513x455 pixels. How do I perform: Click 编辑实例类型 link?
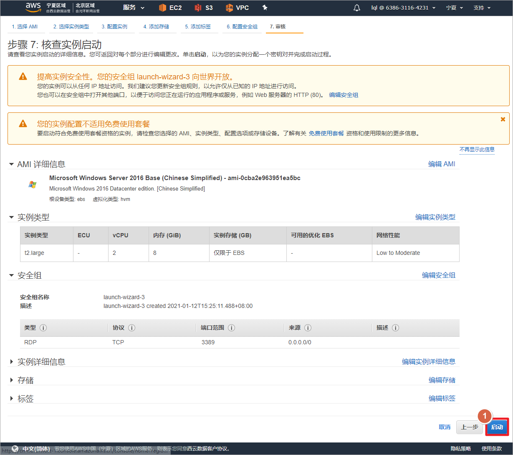tap(435, 217)
